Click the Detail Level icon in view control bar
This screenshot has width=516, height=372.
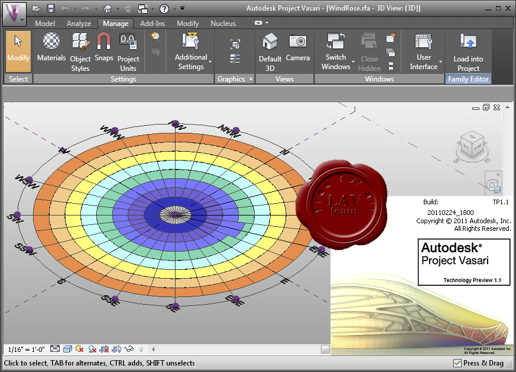click(x=55, y=348)
